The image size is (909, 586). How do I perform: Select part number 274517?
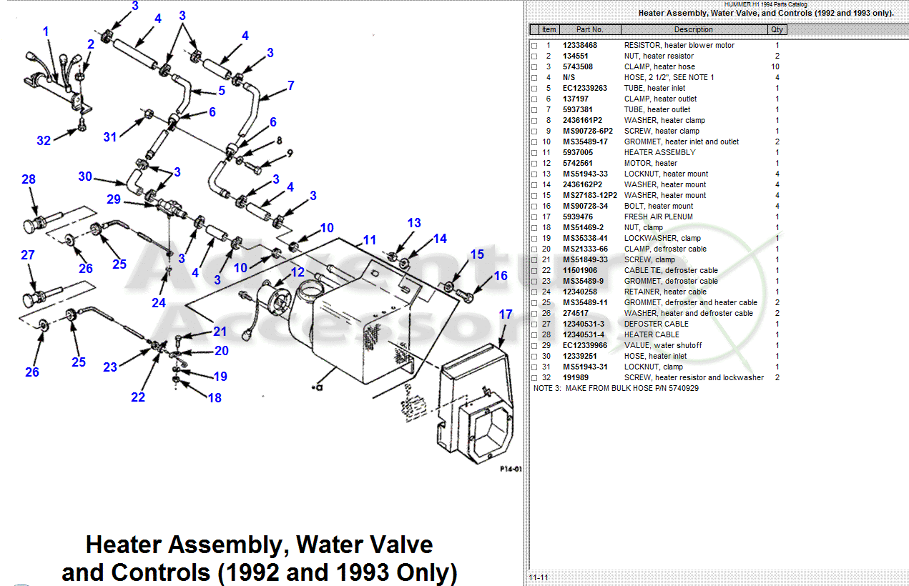[575, 313]
